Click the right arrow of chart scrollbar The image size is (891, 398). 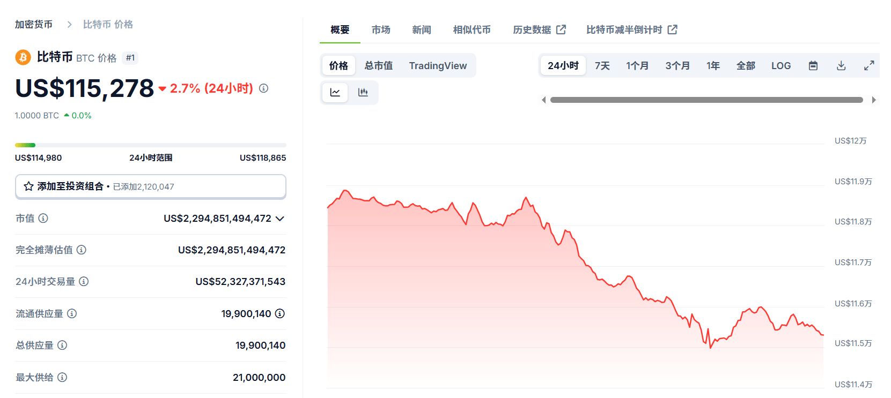coord(874,100)
